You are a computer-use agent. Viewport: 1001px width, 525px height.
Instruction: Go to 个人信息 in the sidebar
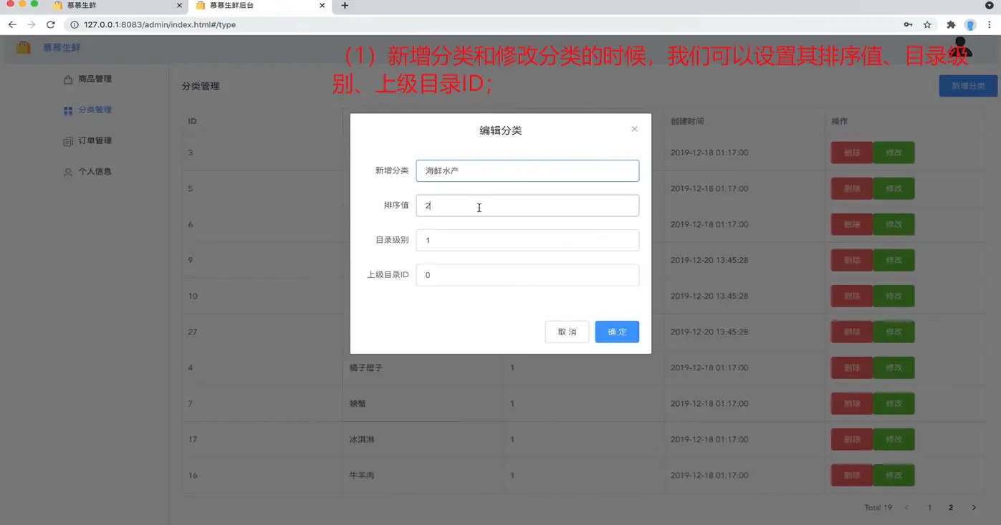[87, 172]
